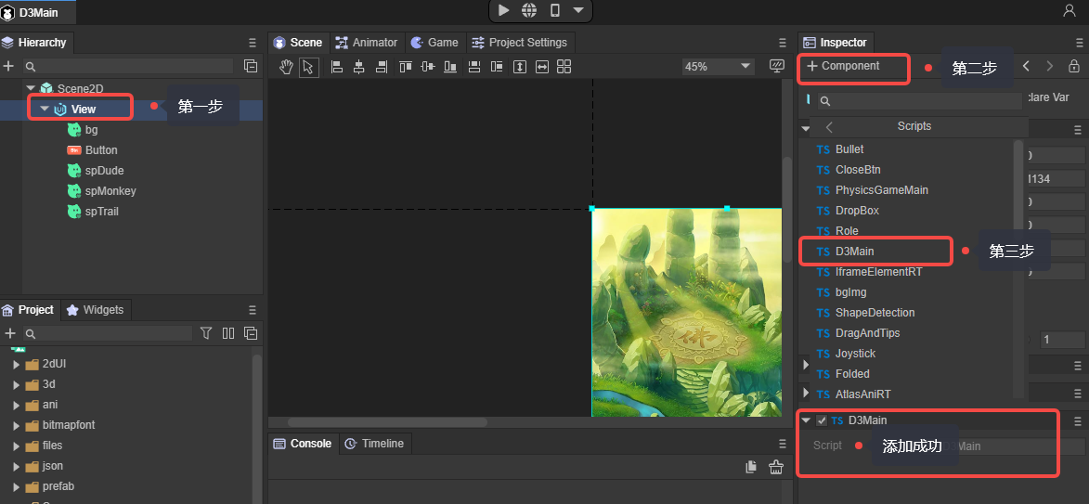The image size is (1089, 504).
Task: Click the Hierarchy search field
Action: coord(128,66)
